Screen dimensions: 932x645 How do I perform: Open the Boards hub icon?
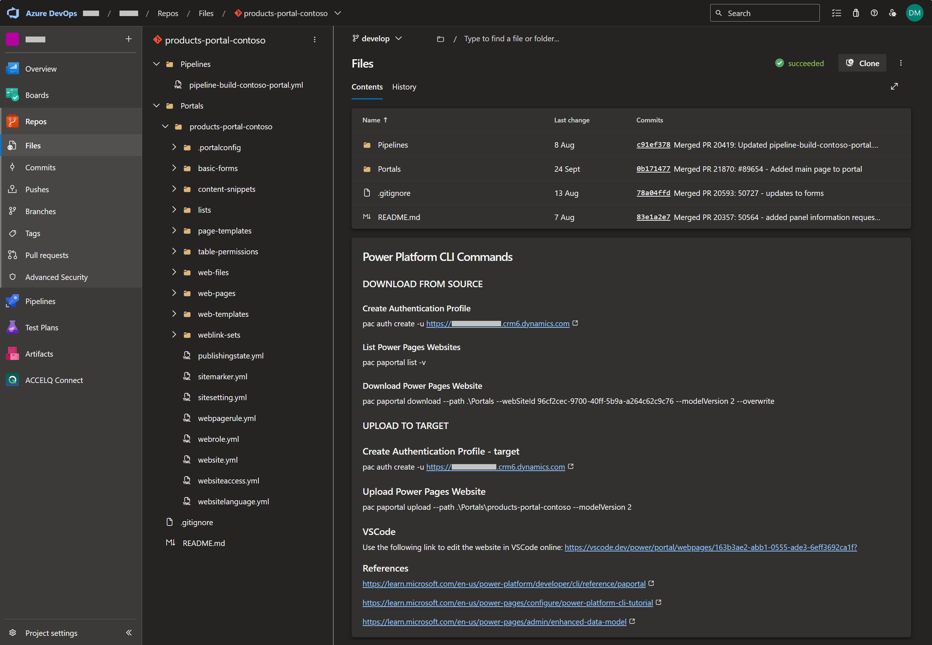(x=12, y=95)
